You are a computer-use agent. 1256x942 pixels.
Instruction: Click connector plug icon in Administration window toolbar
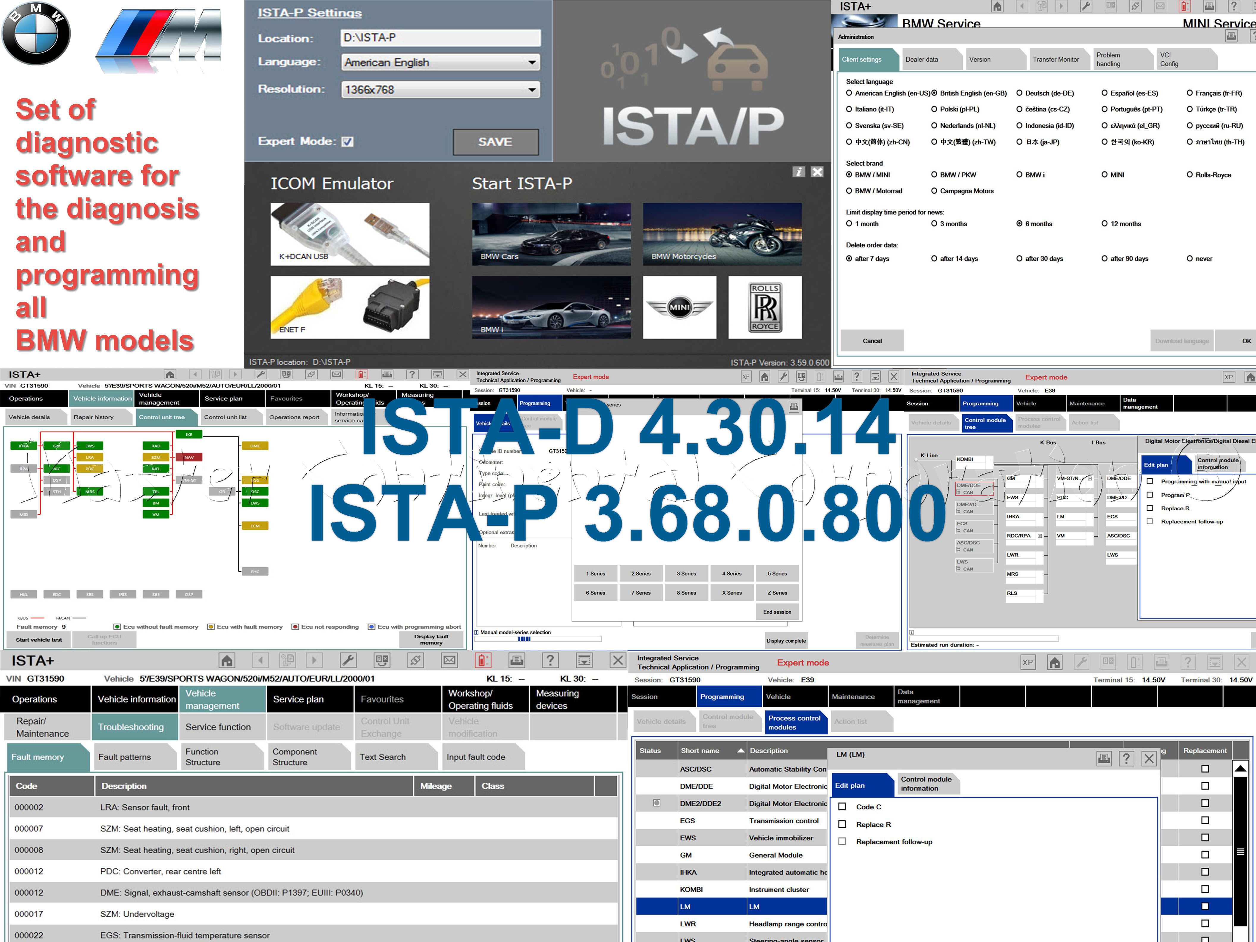1135,6
